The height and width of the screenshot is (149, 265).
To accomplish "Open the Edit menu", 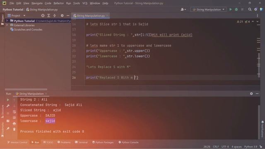I will coord(19,3).
